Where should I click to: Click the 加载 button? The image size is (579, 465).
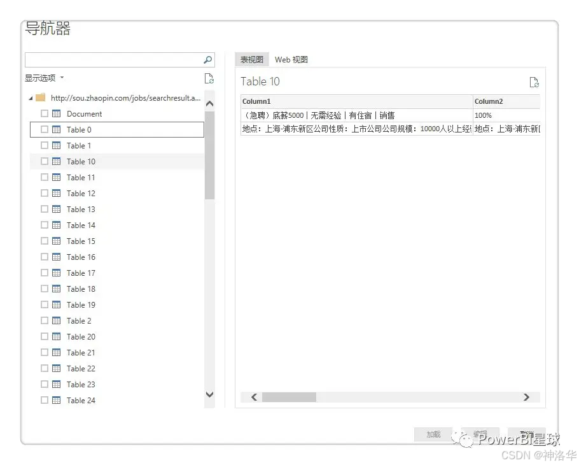point(433,434)
